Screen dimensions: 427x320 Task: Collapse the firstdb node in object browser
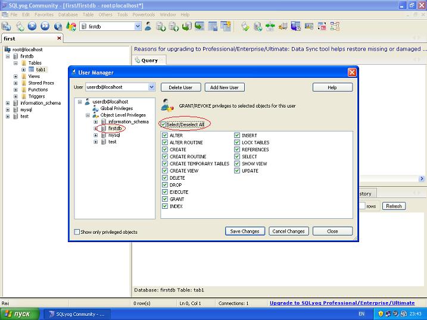[8, 57]
